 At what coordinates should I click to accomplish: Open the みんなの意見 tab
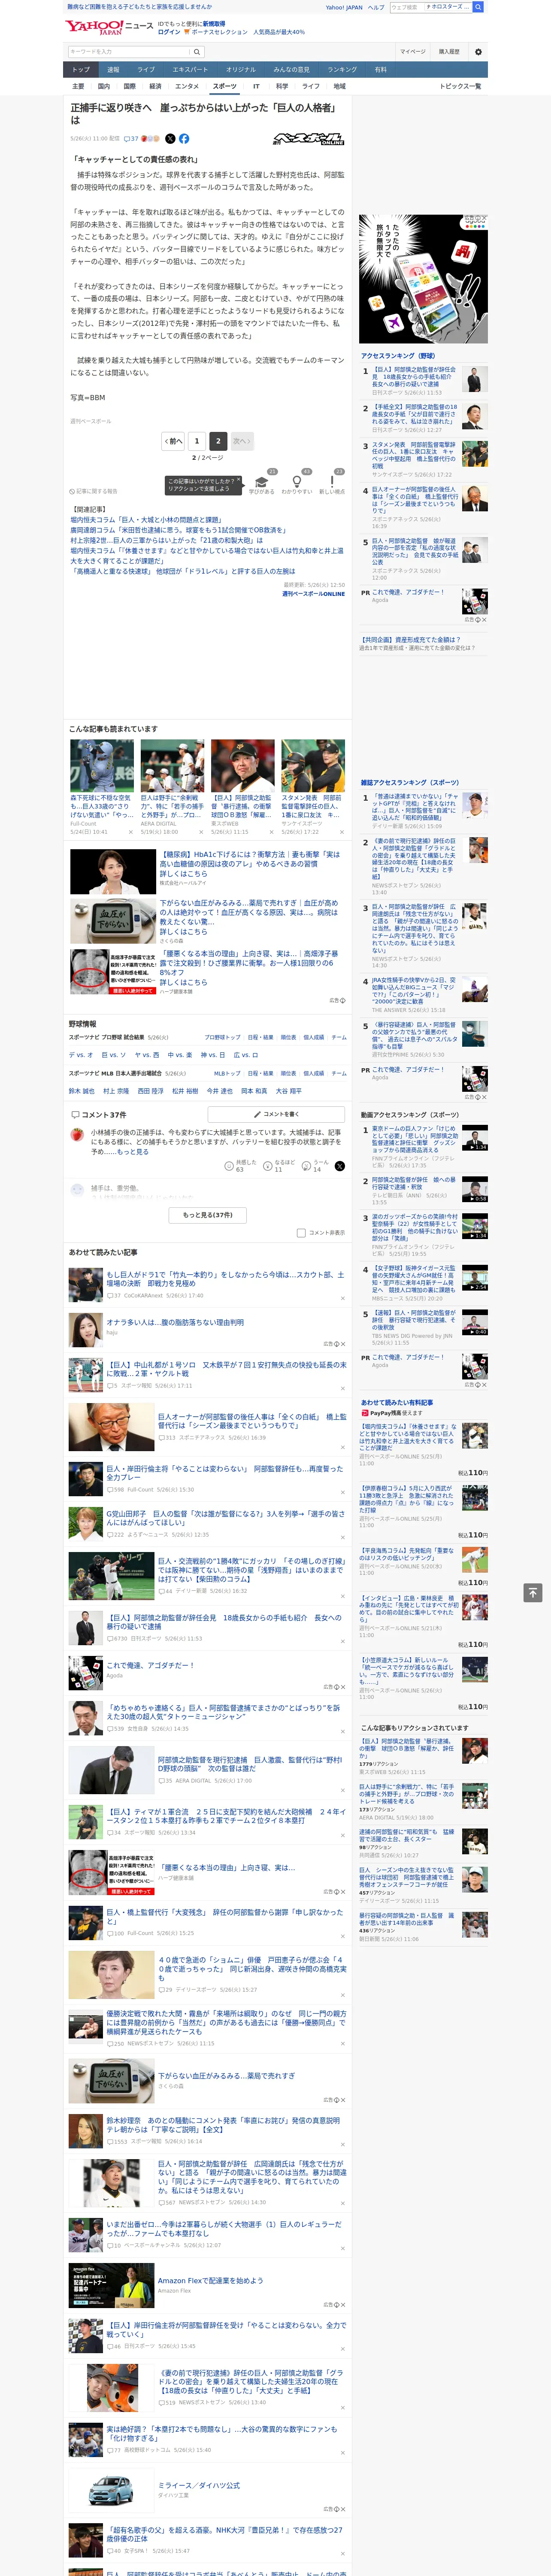291,70
